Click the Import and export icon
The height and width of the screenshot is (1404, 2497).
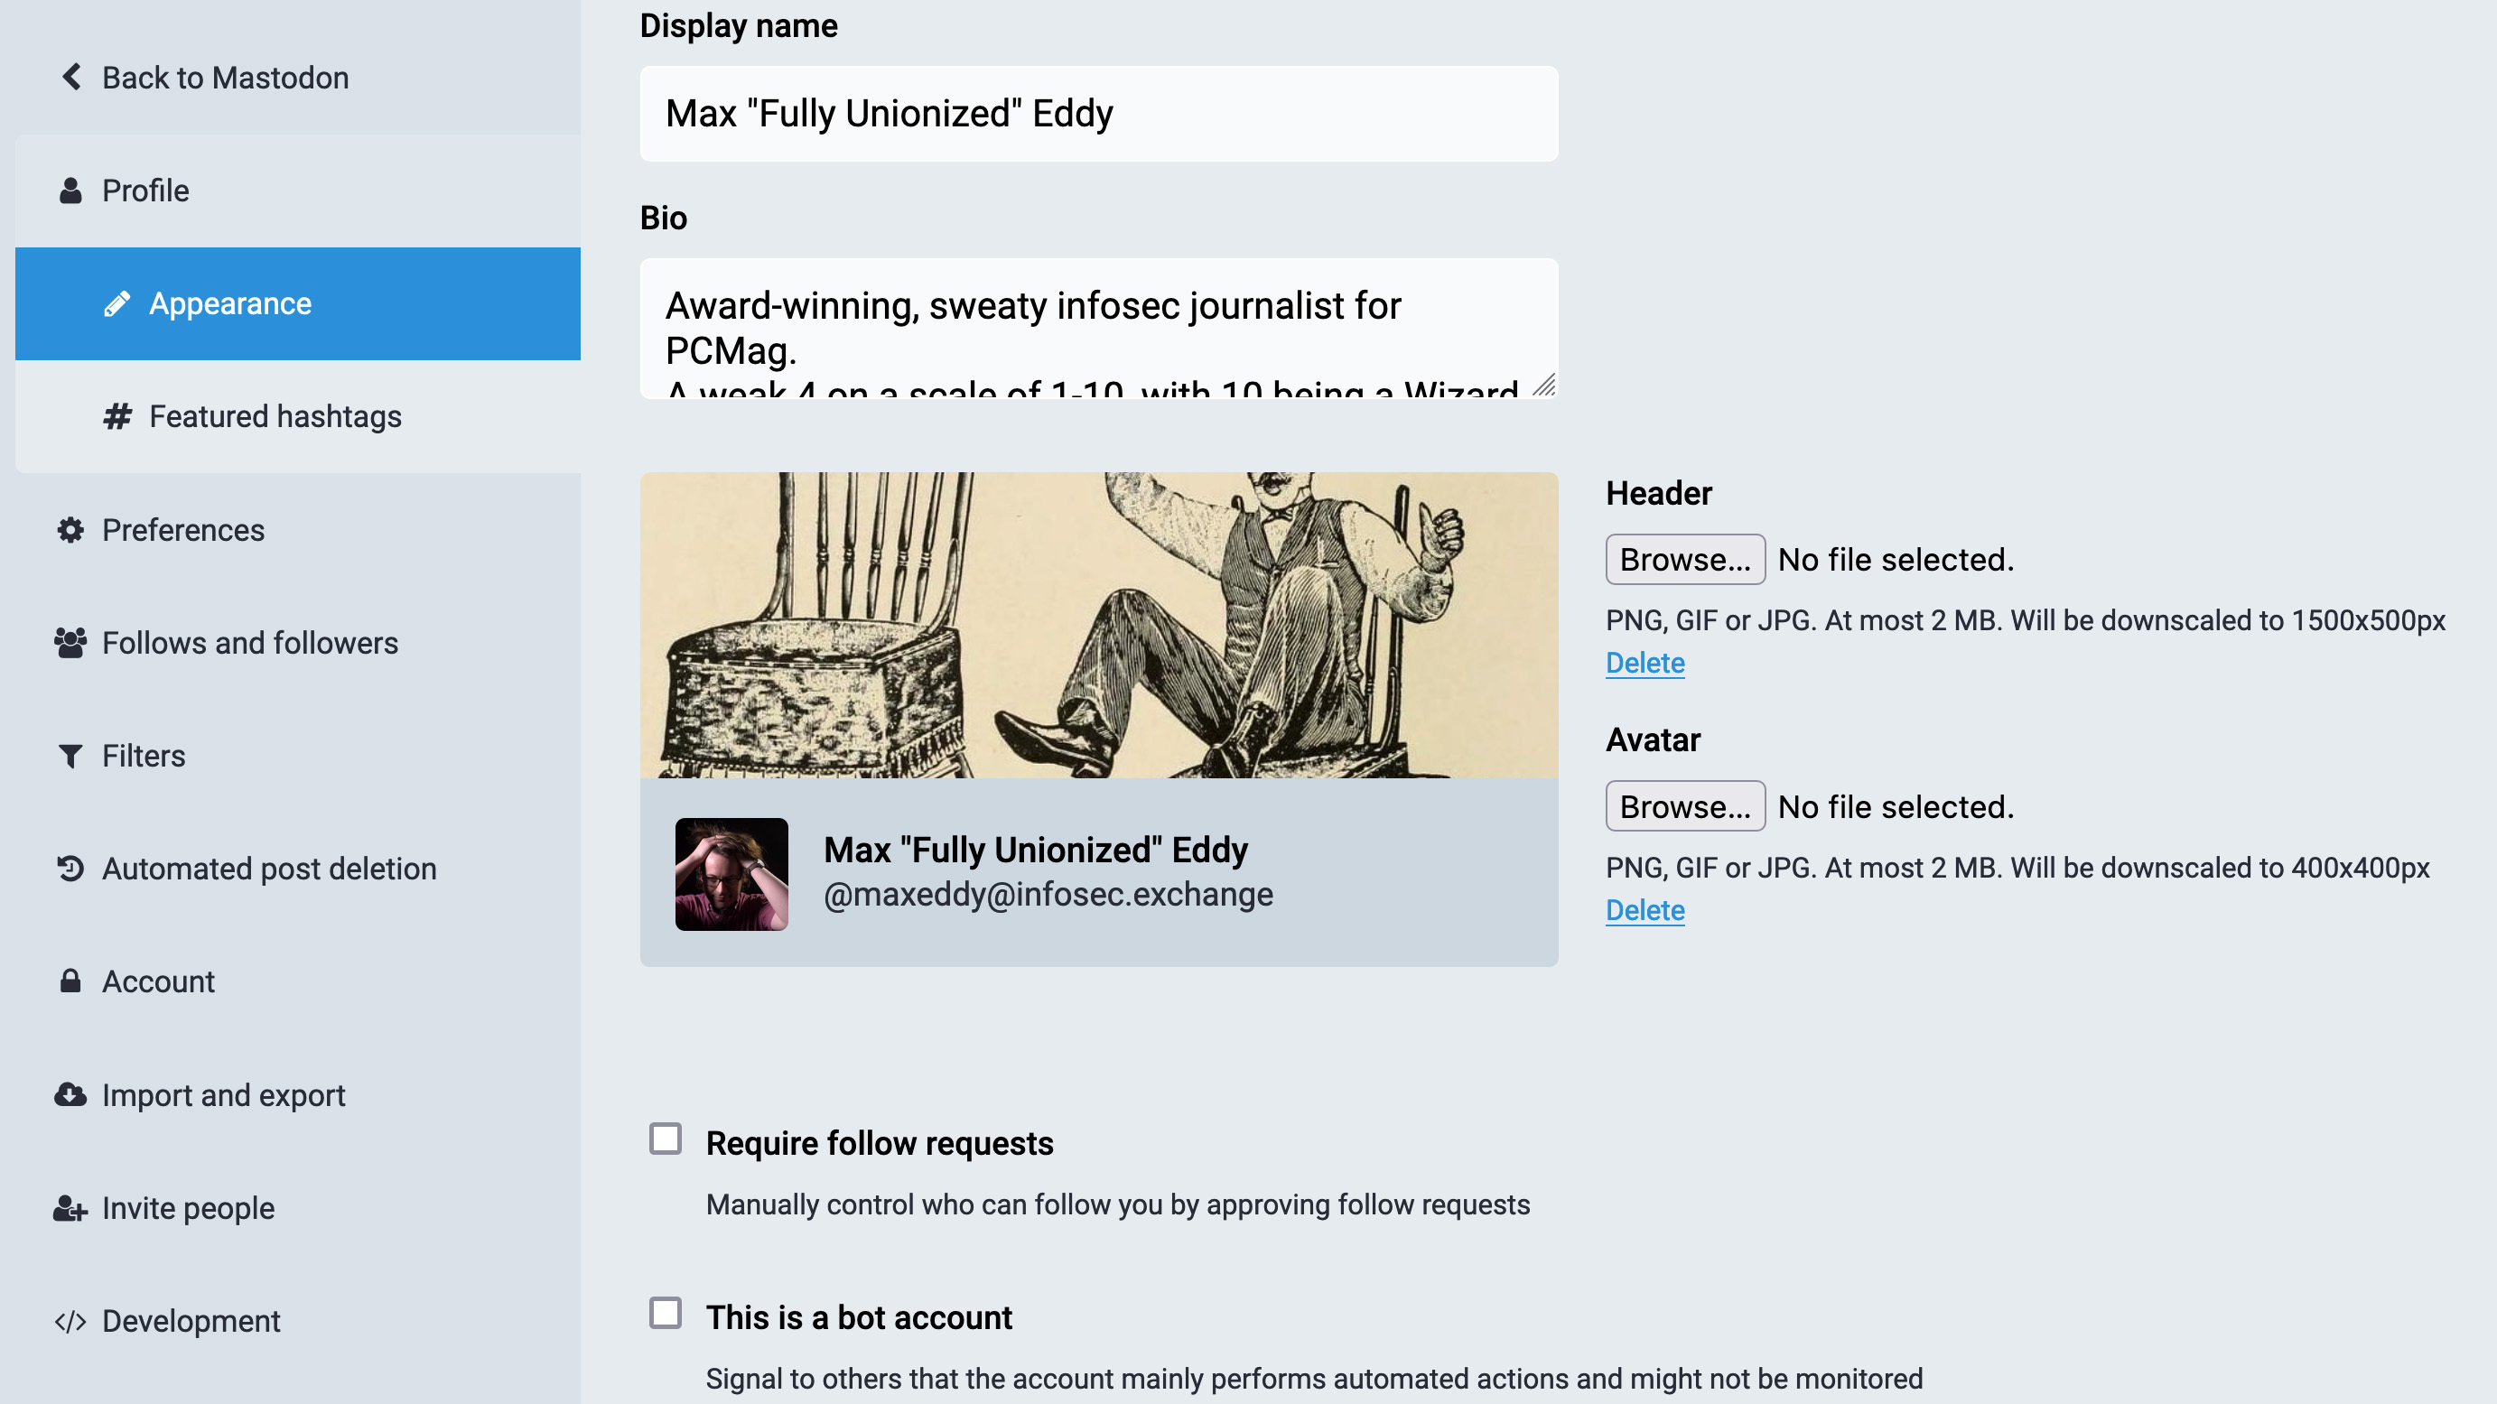[70, 1093]
